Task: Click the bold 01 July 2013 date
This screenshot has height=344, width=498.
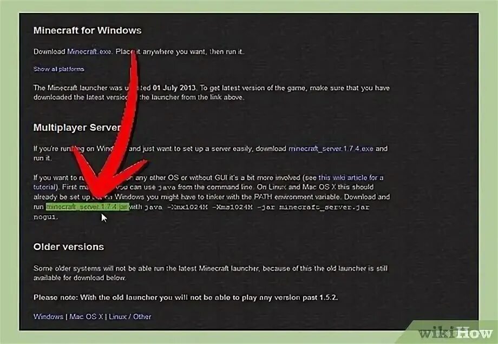Action: click(x=174, y=88)
